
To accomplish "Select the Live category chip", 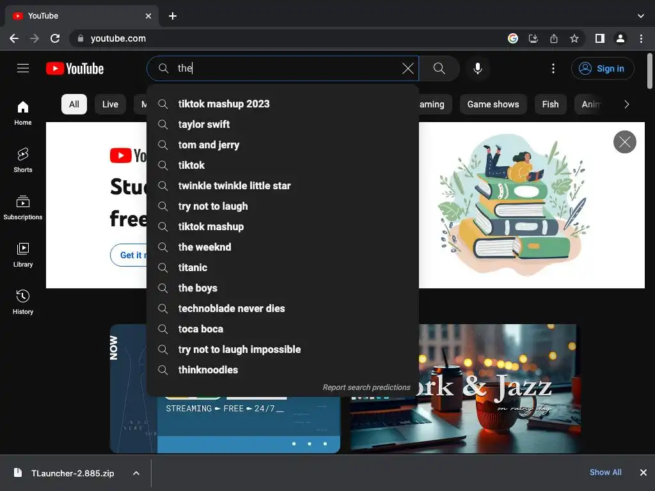I will pyautogui.click(x=110, y=104).
